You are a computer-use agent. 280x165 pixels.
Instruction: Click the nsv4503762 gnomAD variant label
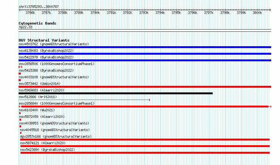coord(54,44)
